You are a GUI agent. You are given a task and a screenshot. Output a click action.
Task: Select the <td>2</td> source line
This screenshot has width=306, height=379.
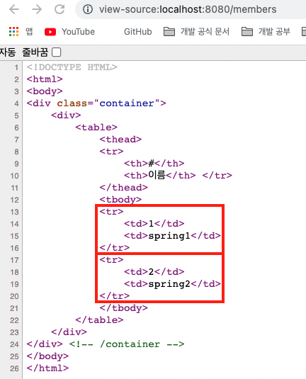[154, 272]
